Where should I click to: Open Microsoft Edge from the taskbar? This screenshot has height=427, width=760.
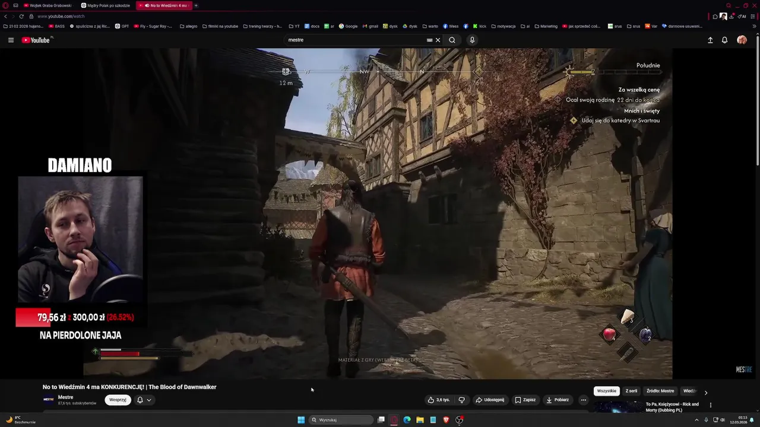(407, 420)
